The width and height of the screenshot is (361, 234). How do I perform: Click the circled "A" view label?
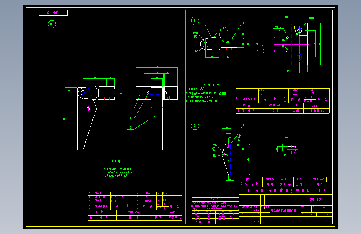[x=52, y=24]
